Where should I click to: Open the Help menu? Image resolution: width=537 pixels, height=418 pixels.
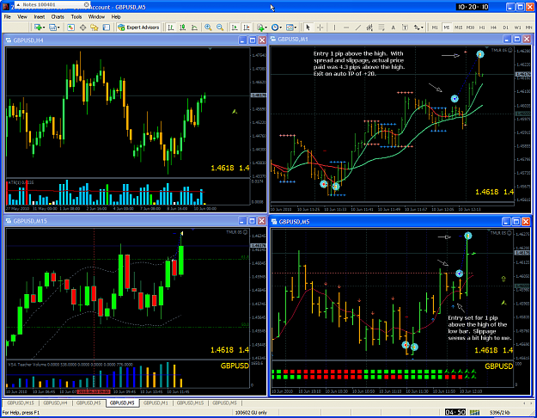pos(116,17)
